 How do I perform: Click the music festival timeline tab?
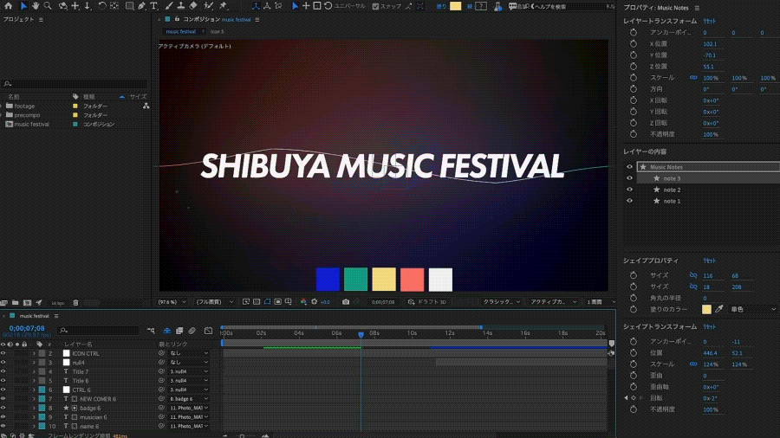tap(35, 316)
